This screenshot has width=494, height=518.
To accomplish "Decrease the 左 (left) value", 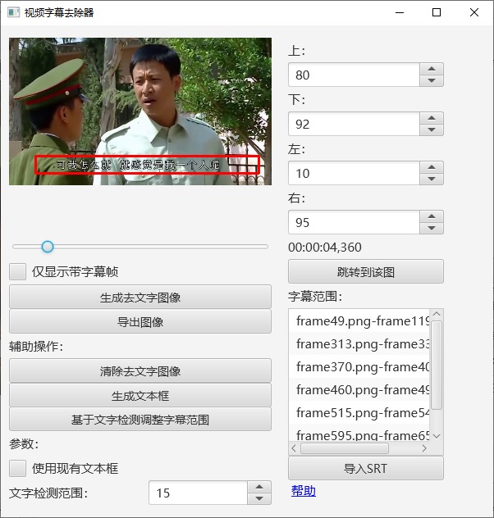I will coord(432,179).
